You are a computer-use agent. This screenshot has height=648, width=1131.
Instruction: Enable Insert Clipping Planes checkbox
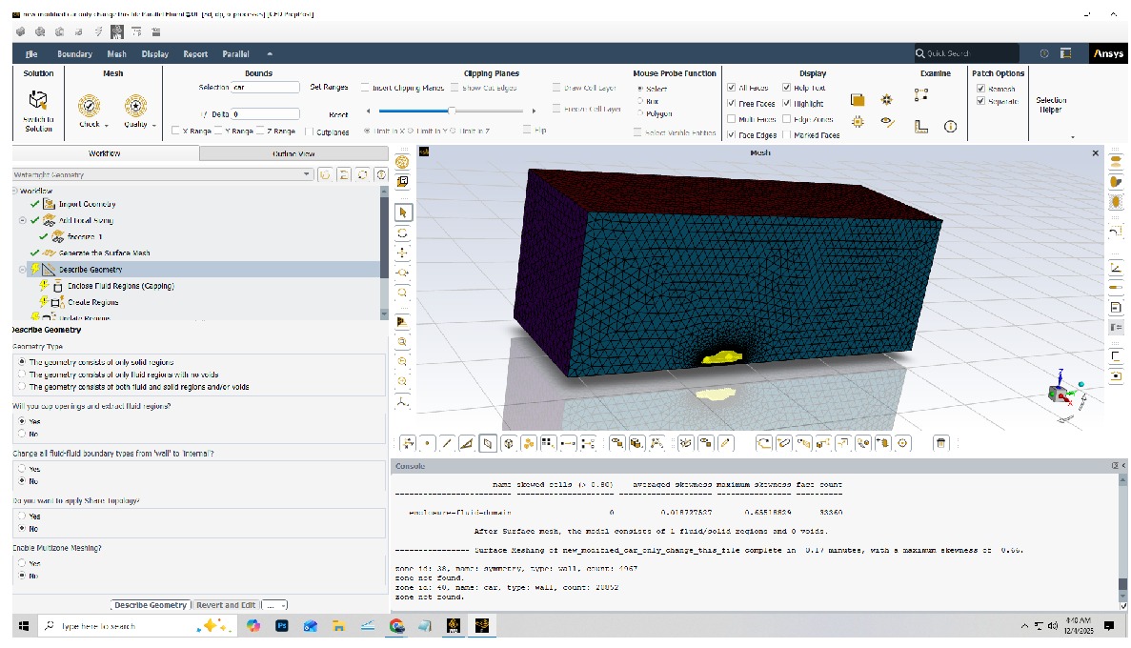tap(365, 88)
